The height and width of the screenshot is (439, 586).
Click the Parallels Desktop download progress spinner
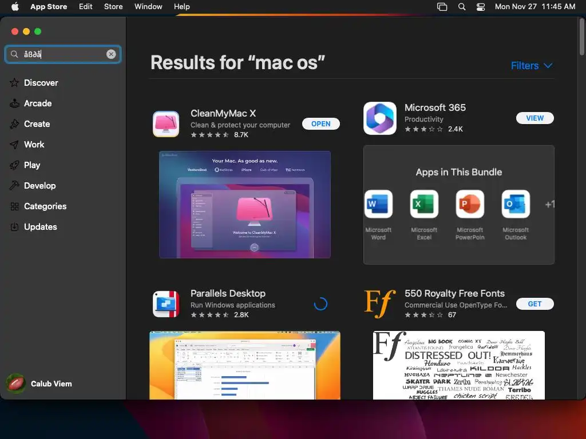(x=320, y=304)
